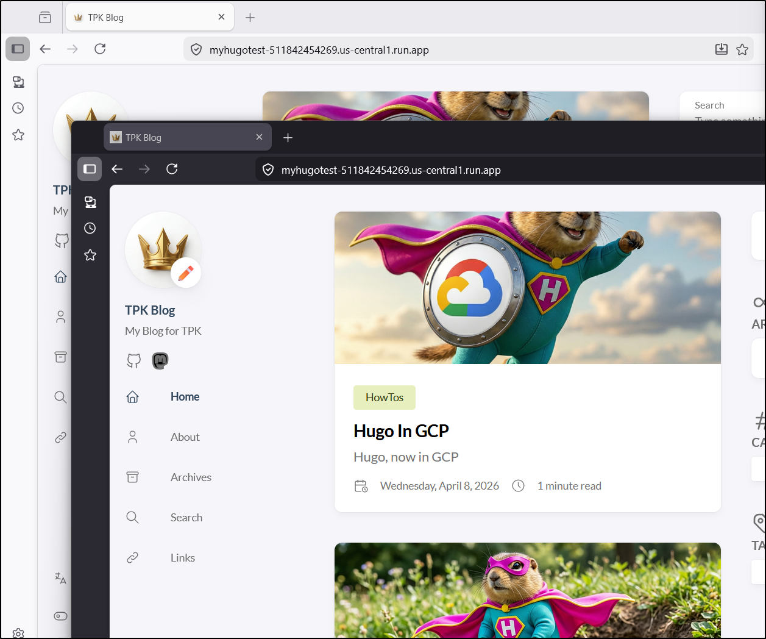Open language selector icon in background page
This screenshot has height=639, width=766.
[x=60, y=578]
